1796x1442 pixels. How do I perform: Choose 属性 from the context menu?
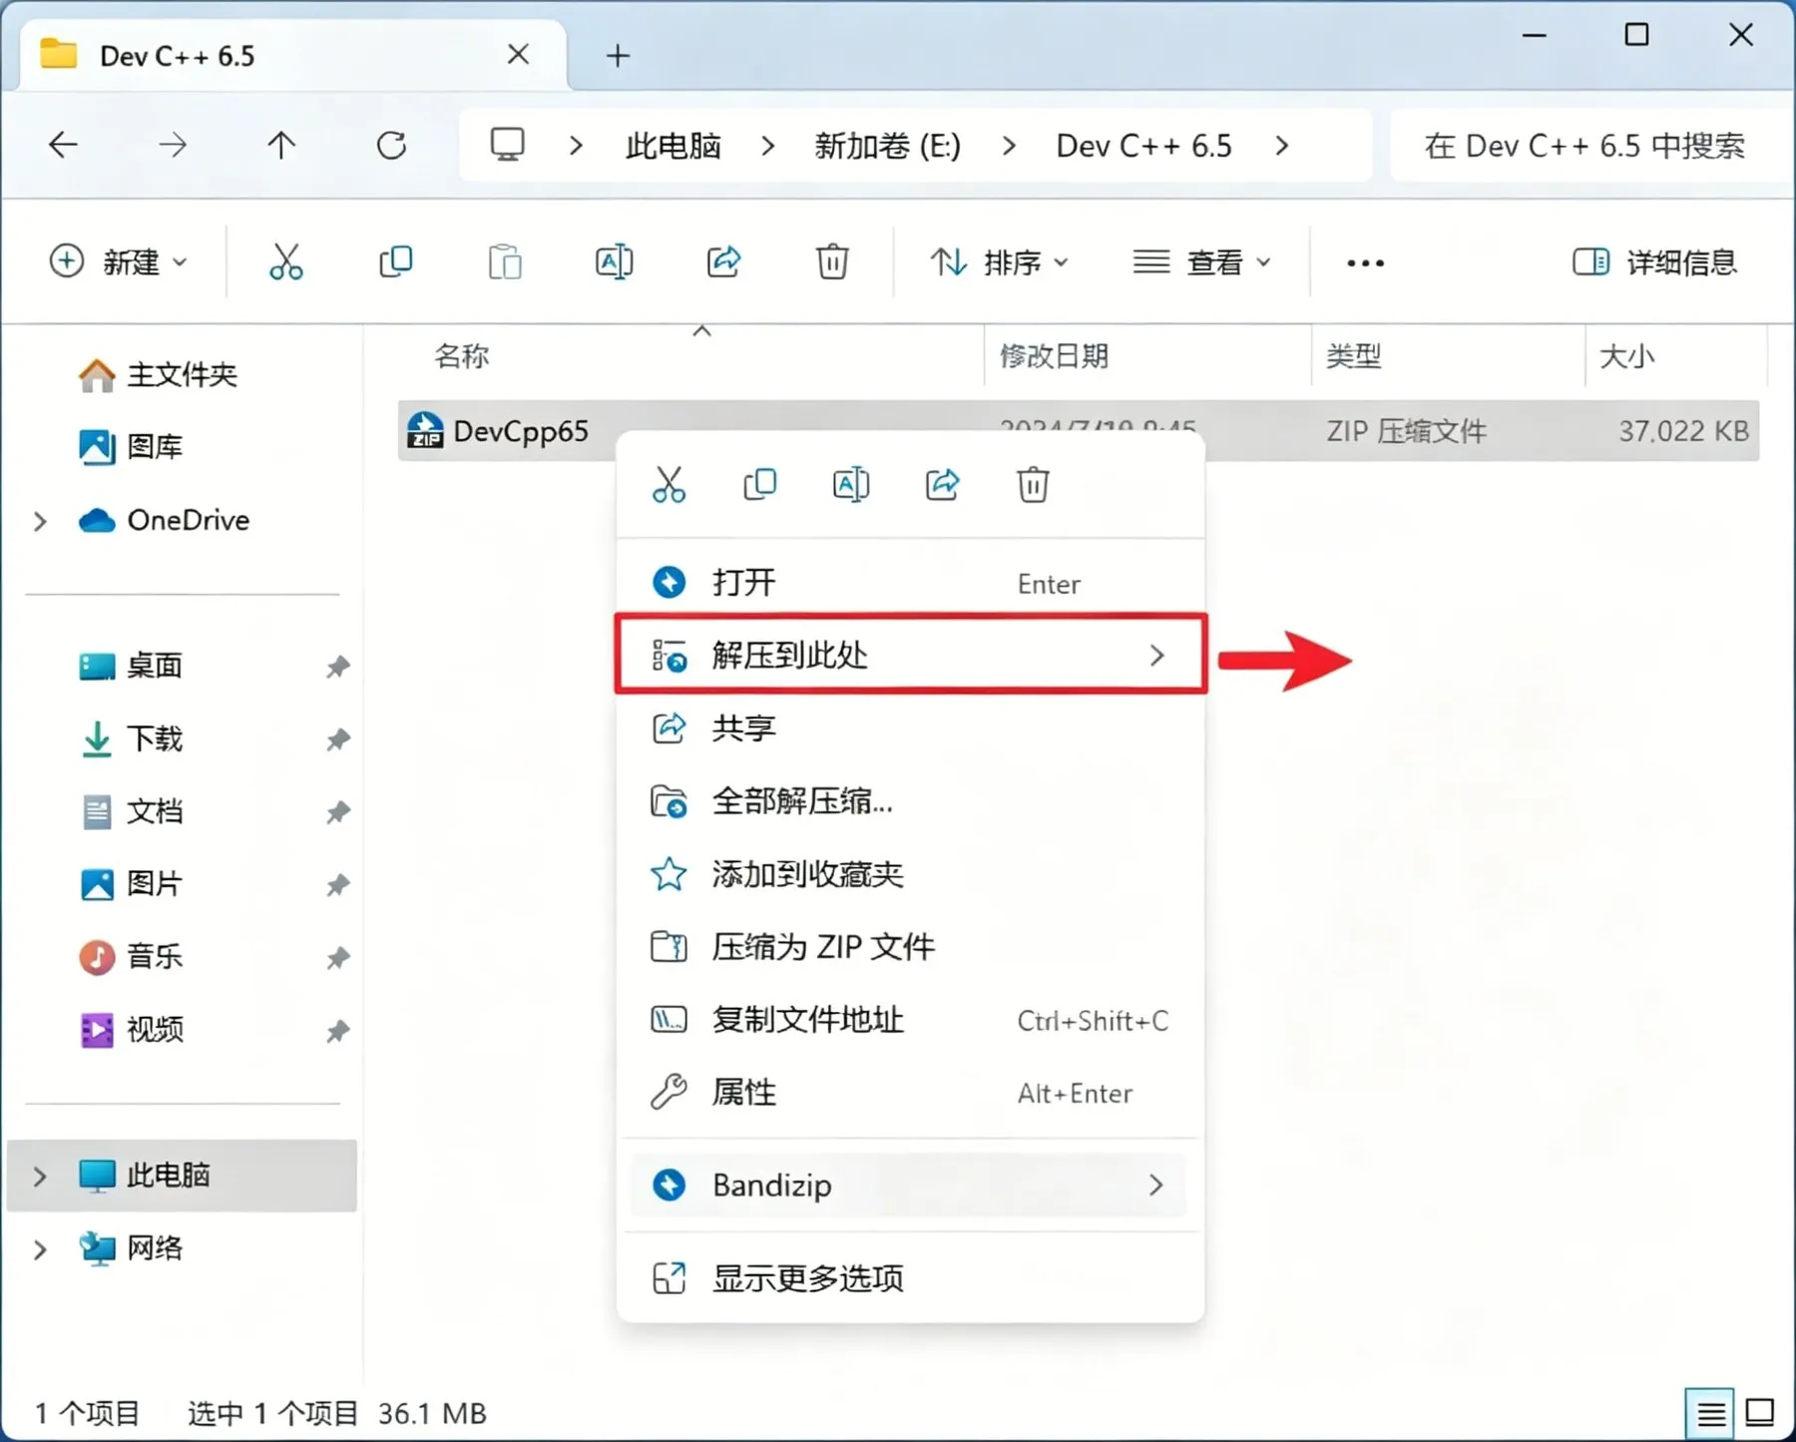coord(911,1093)
